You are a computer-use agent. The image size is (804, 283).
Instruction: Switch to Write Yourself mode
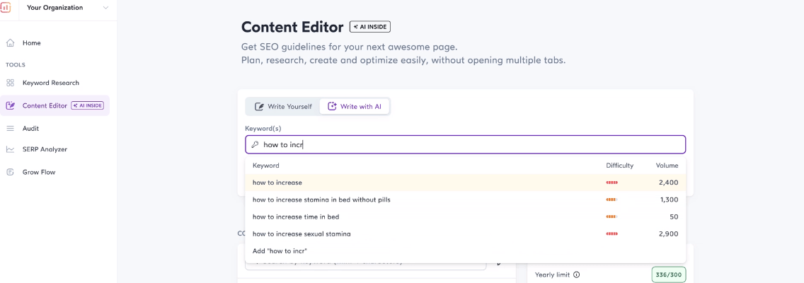point(283,106)
